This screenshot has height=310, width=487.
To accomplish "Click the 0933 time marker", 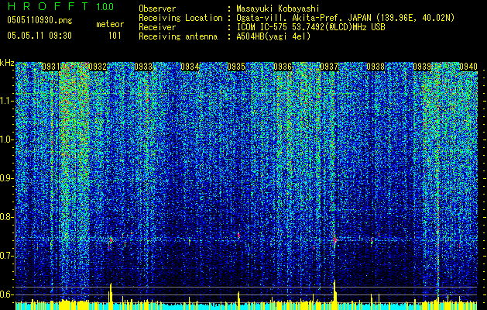I will [144, 67].
